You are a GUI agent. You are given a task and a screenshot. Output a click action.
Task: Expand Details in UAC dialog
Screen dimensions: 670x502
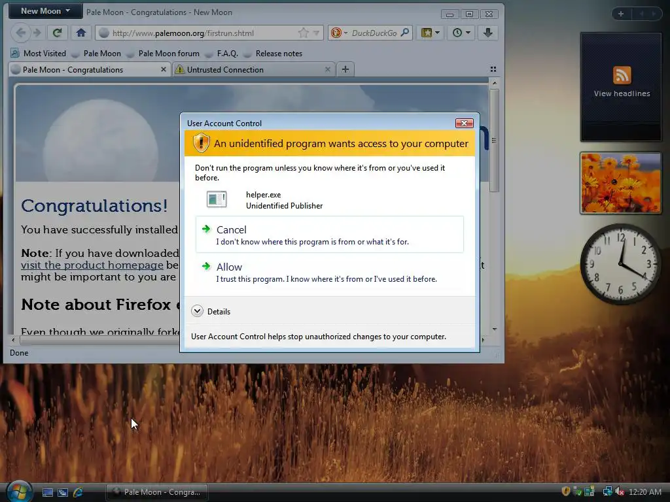point(211,311)
